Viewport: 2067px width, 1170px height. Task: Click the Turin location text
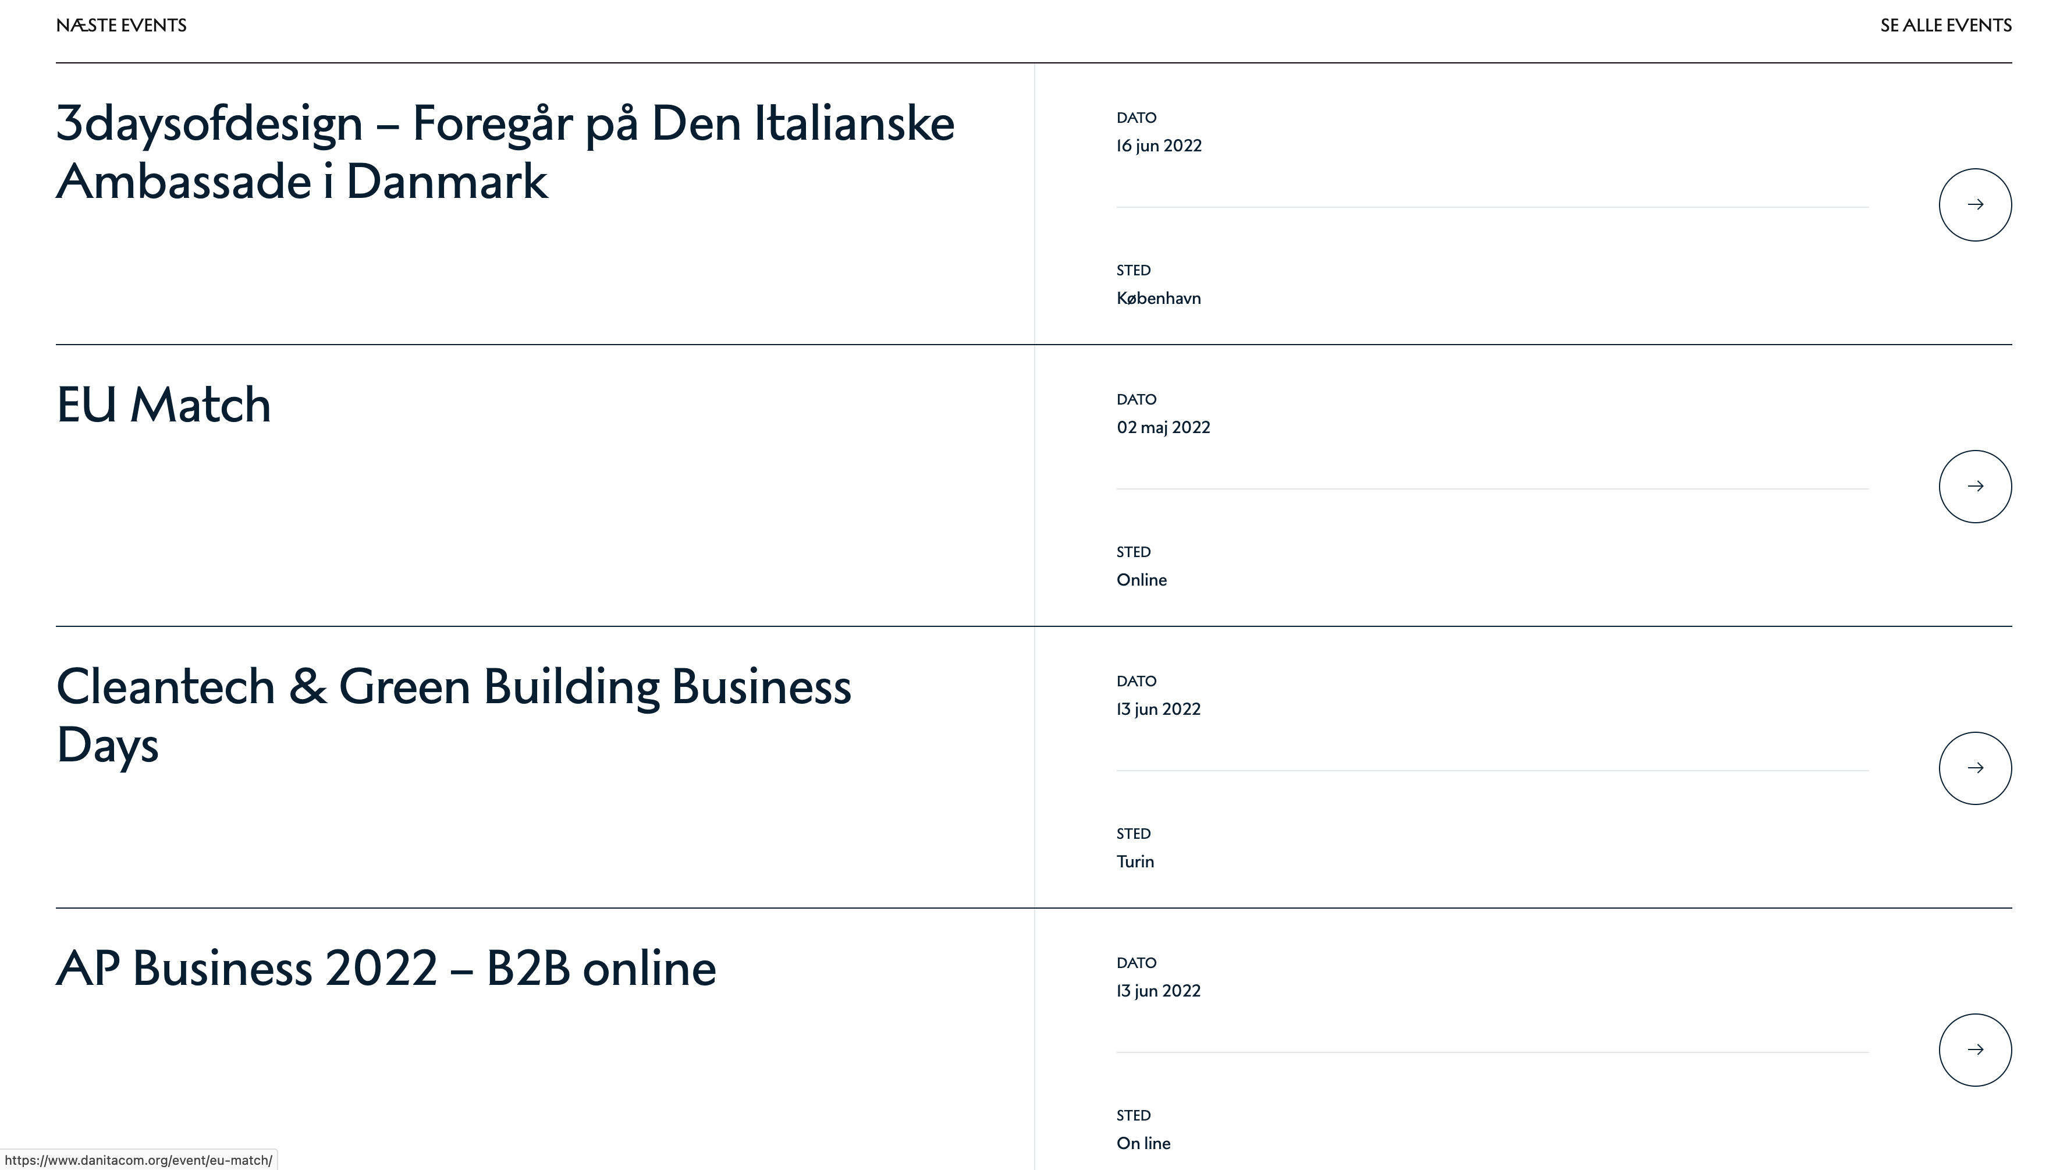click(x=1134, y=861)
